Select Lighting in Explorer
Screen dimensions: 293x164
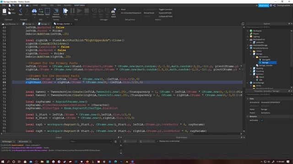pos(255,36)
